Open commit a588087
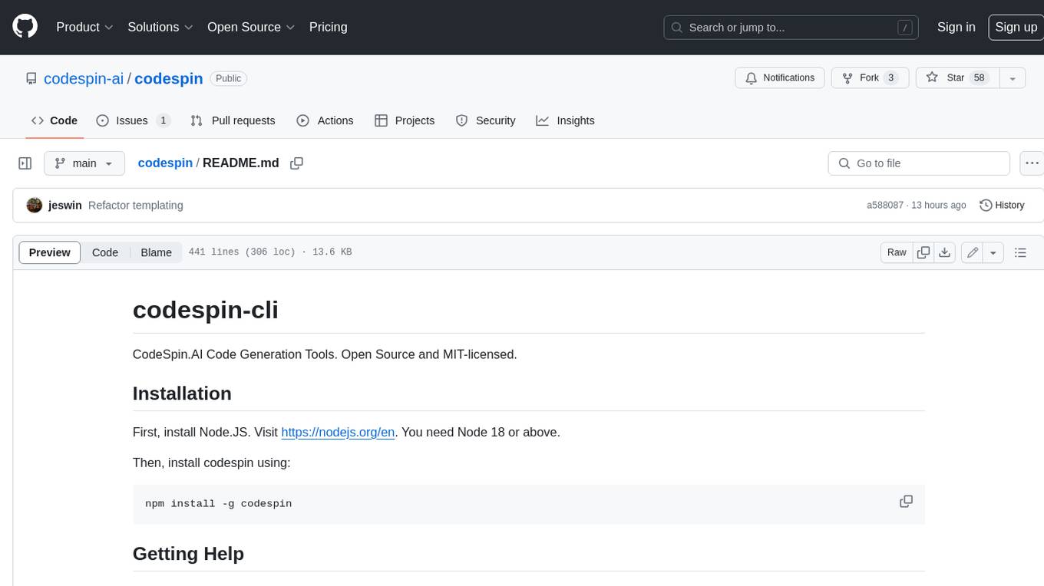This screenshot has height=586, width=1044. click(x=885, y=206)
